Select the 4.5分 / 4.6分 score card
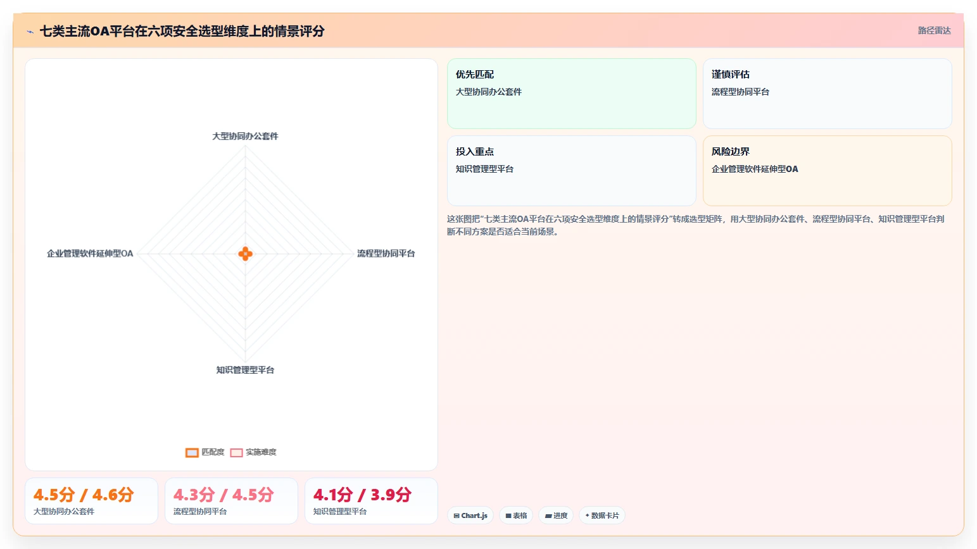 click(x=91, y=501)
